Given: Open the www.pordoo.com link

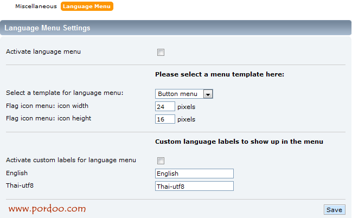Looking at the screenshot, I should 47,209.
